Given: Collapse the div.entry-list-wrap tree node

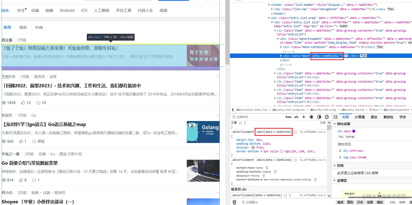Looking at the screenshot, I should [x=269, y=18].
